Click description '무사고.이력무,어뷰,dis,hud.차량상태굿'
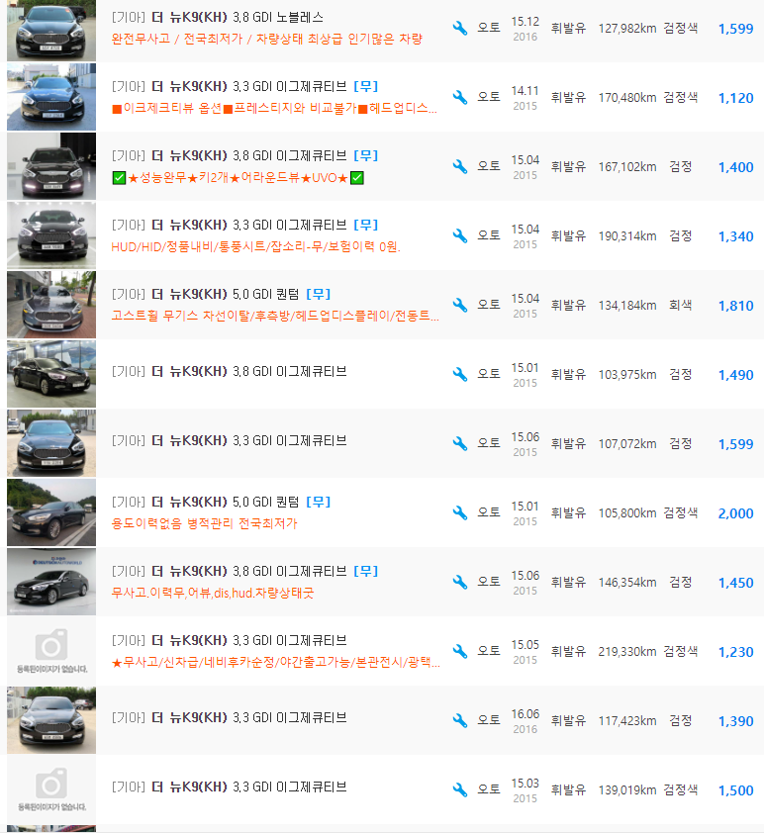Screen dimensions: 764x833 pos(213,593)
